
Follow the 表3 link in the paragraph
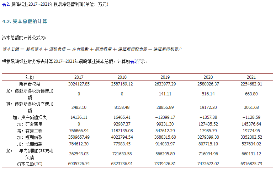click(x=133, y=61)
